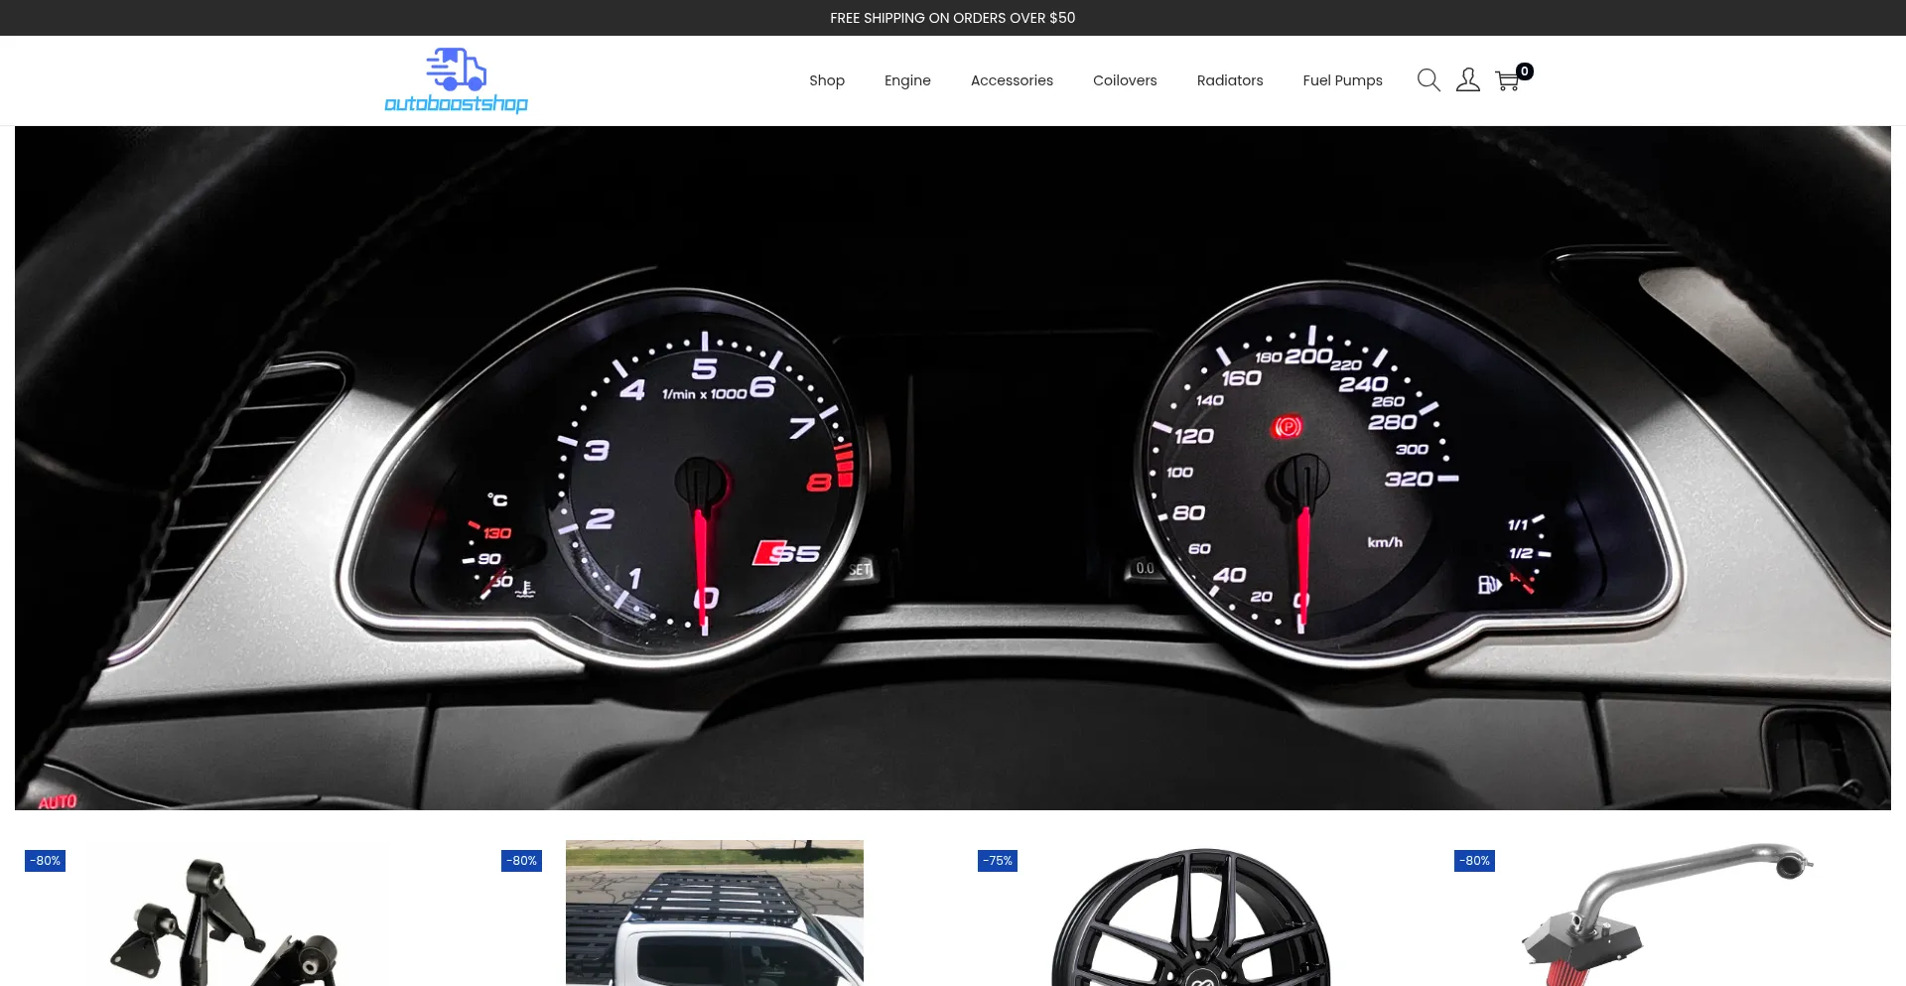
Task: Click -80% badge beside roof rack image
Action: (x=521, y=861)
